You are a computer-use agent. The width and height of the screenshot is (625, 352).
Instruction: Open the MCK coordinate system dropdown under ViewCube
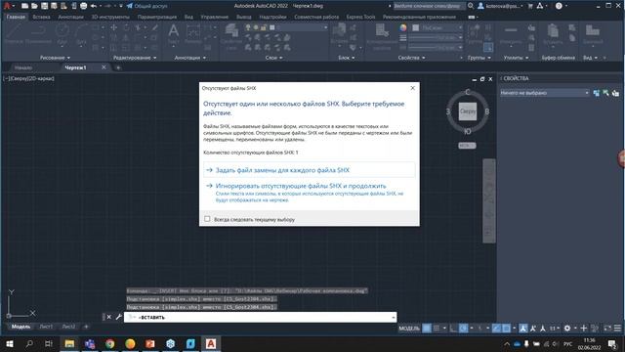467,146
